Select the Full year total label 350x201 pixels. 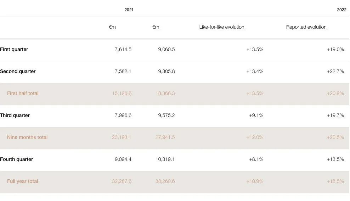point(22,181)
